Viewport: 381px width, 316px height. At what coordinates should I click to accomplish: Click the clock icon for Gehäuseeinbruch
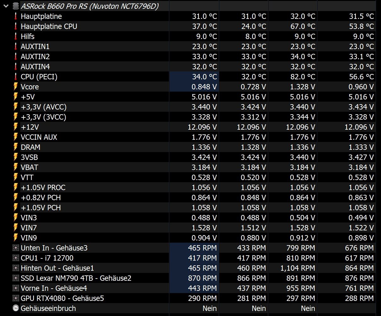[x=16, y=308]
